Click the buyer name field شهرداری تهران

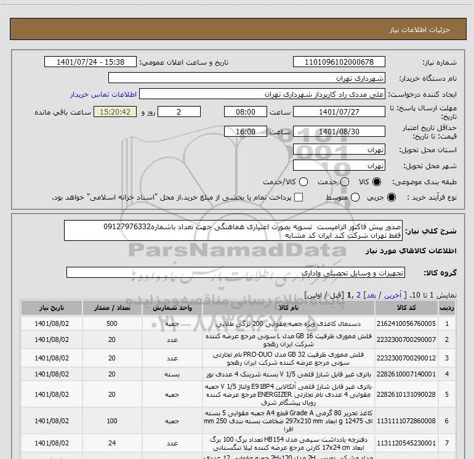[247, 78]
